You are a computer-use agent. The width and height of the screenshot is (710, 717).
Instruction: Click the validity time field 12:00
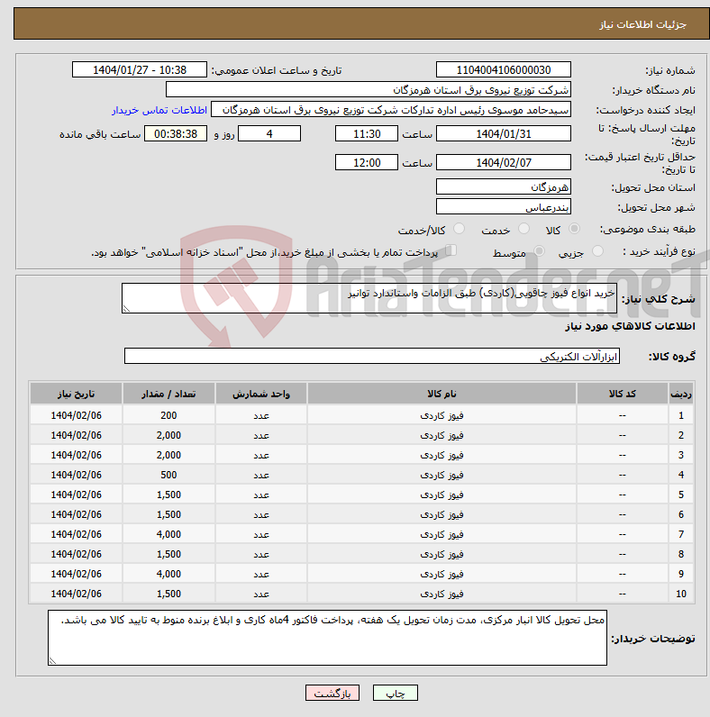pyautogui.click(x=367, y=162)
